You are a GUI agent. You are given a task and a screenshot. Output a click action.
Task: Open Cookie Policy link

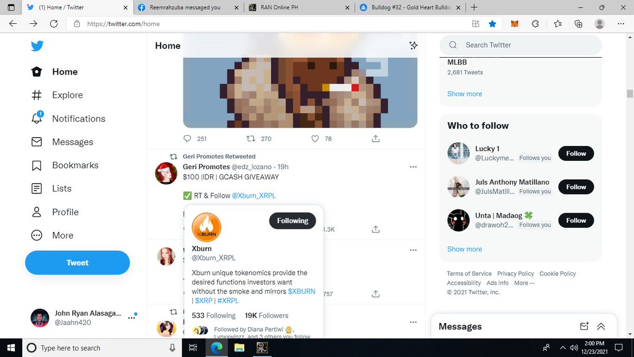coord(558,273)
